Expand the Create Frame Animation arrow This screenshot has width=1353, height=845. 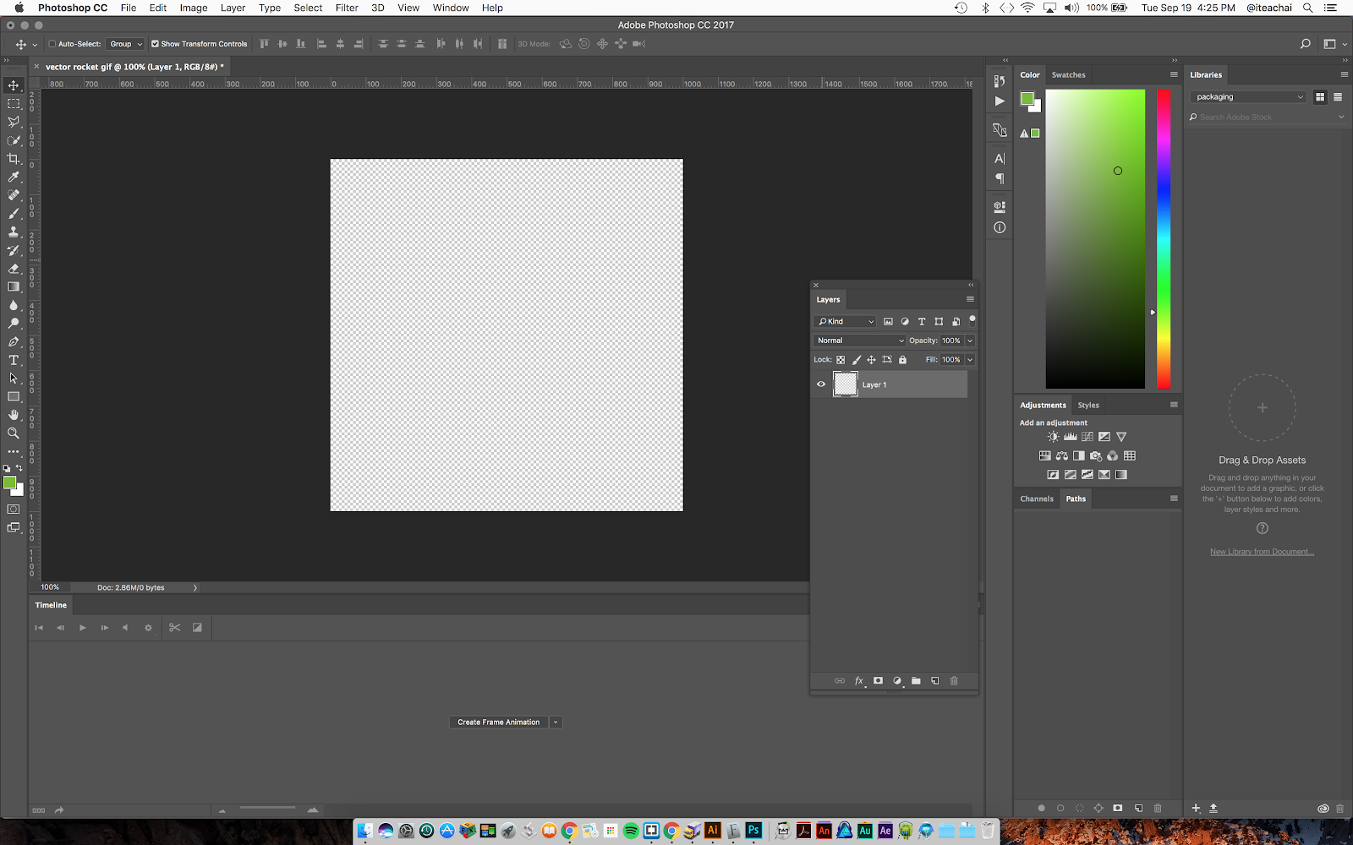556,722
